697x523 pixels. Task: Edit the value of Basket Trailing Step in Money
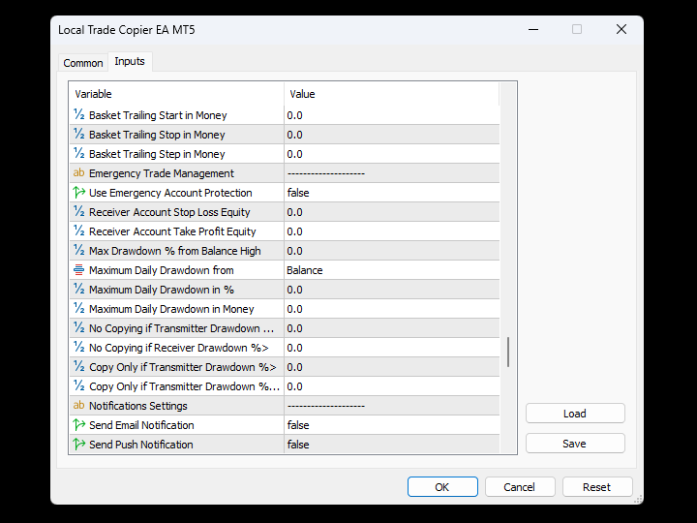point(392,154)
